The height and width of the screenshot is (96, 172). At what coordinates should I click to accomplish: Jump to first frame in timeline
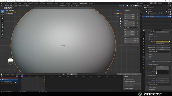click(67, 74)
